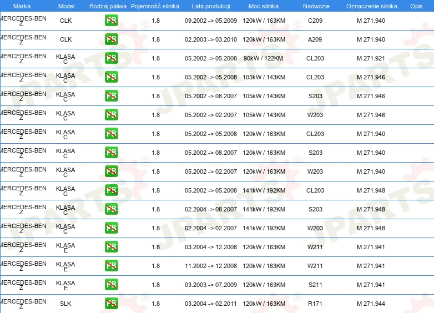
Task: Select the fuel icon in the S203 120kW row
Action: coord(111,153)
